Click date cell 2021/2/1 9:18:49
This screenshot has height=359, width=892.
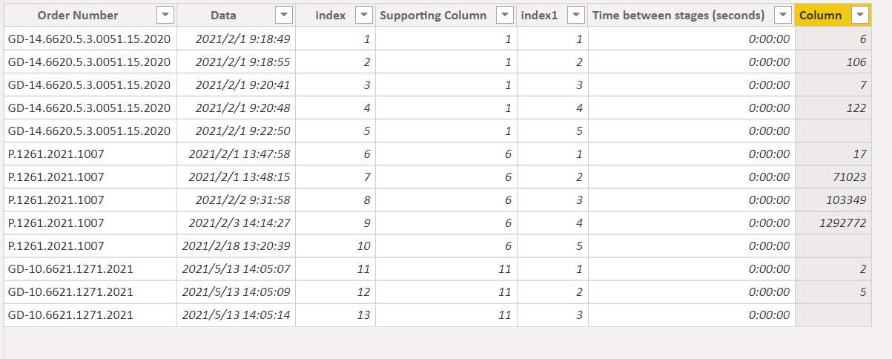click(236, 39)
